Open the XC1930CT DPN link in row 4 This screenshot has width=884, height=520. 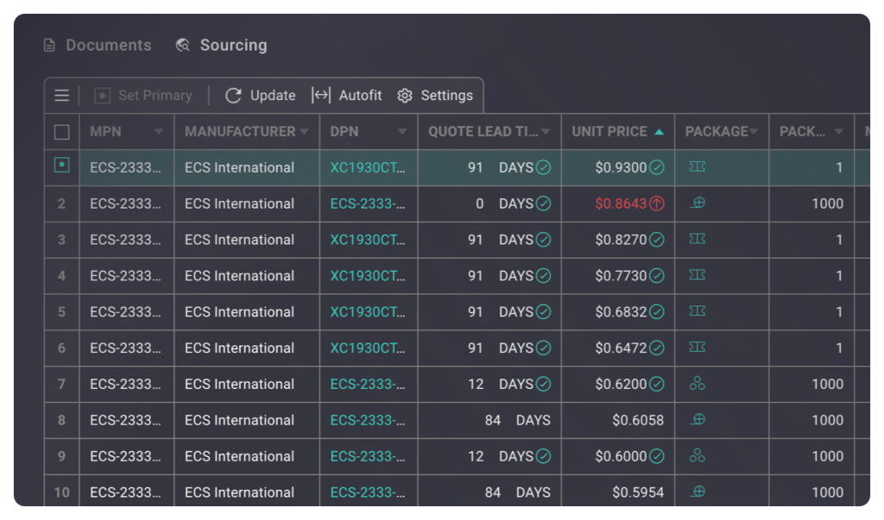367,276
